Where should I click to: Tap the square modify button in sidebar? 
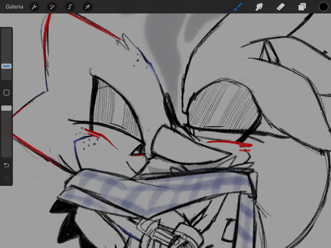[x=6, y=93]
